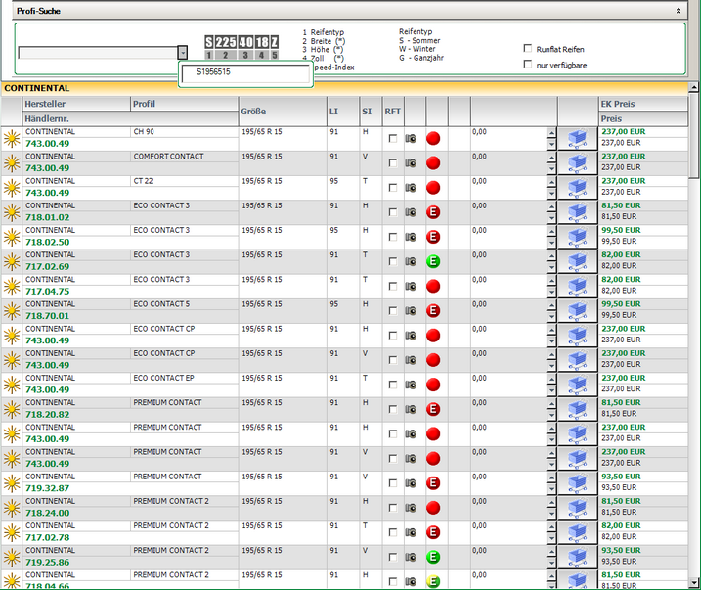Click PREMIUM CONTACT 2 profile of 718.24.00
The image size is (701, 590).
tap(171, 501)
